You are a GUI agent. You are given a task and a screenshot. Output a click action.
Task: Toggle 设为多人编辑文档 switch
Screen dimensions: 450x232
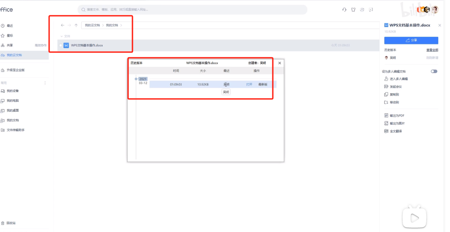(x=434, y=71)
